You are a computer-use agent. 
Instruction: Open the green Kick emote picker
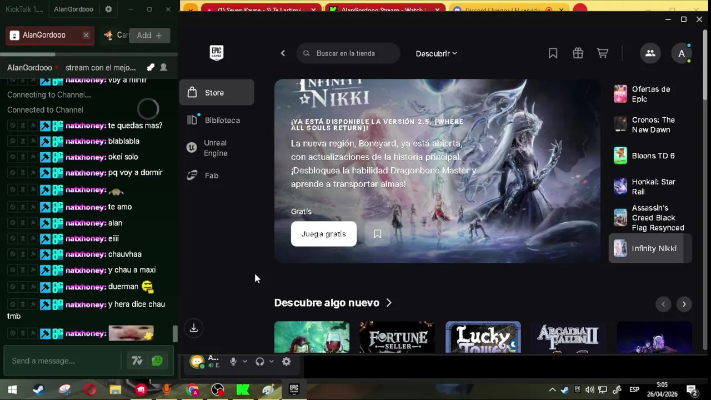pyautogui.click(x=157, y=361)
